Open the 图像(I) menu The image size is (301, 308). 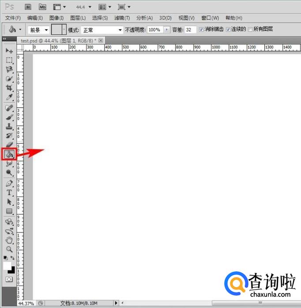(56, 18)
